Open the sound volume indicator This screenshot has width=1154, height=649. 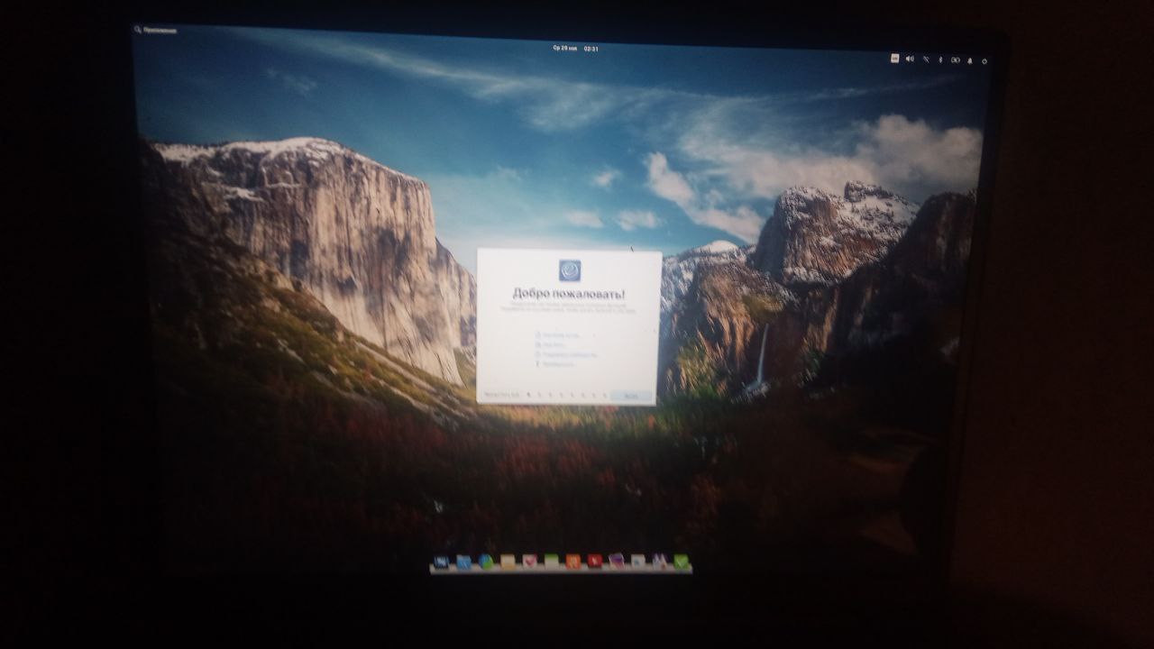click(910, 59)
